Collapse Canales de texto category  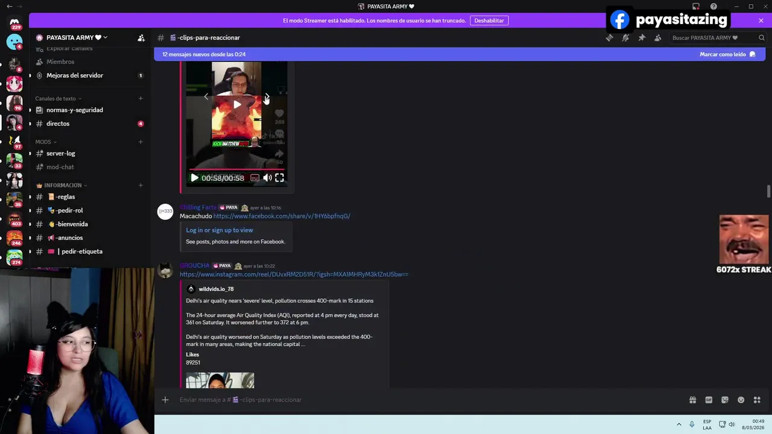click(x=58, y=98)
